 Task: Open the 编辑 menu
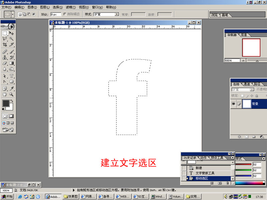(x=19, y=7)
